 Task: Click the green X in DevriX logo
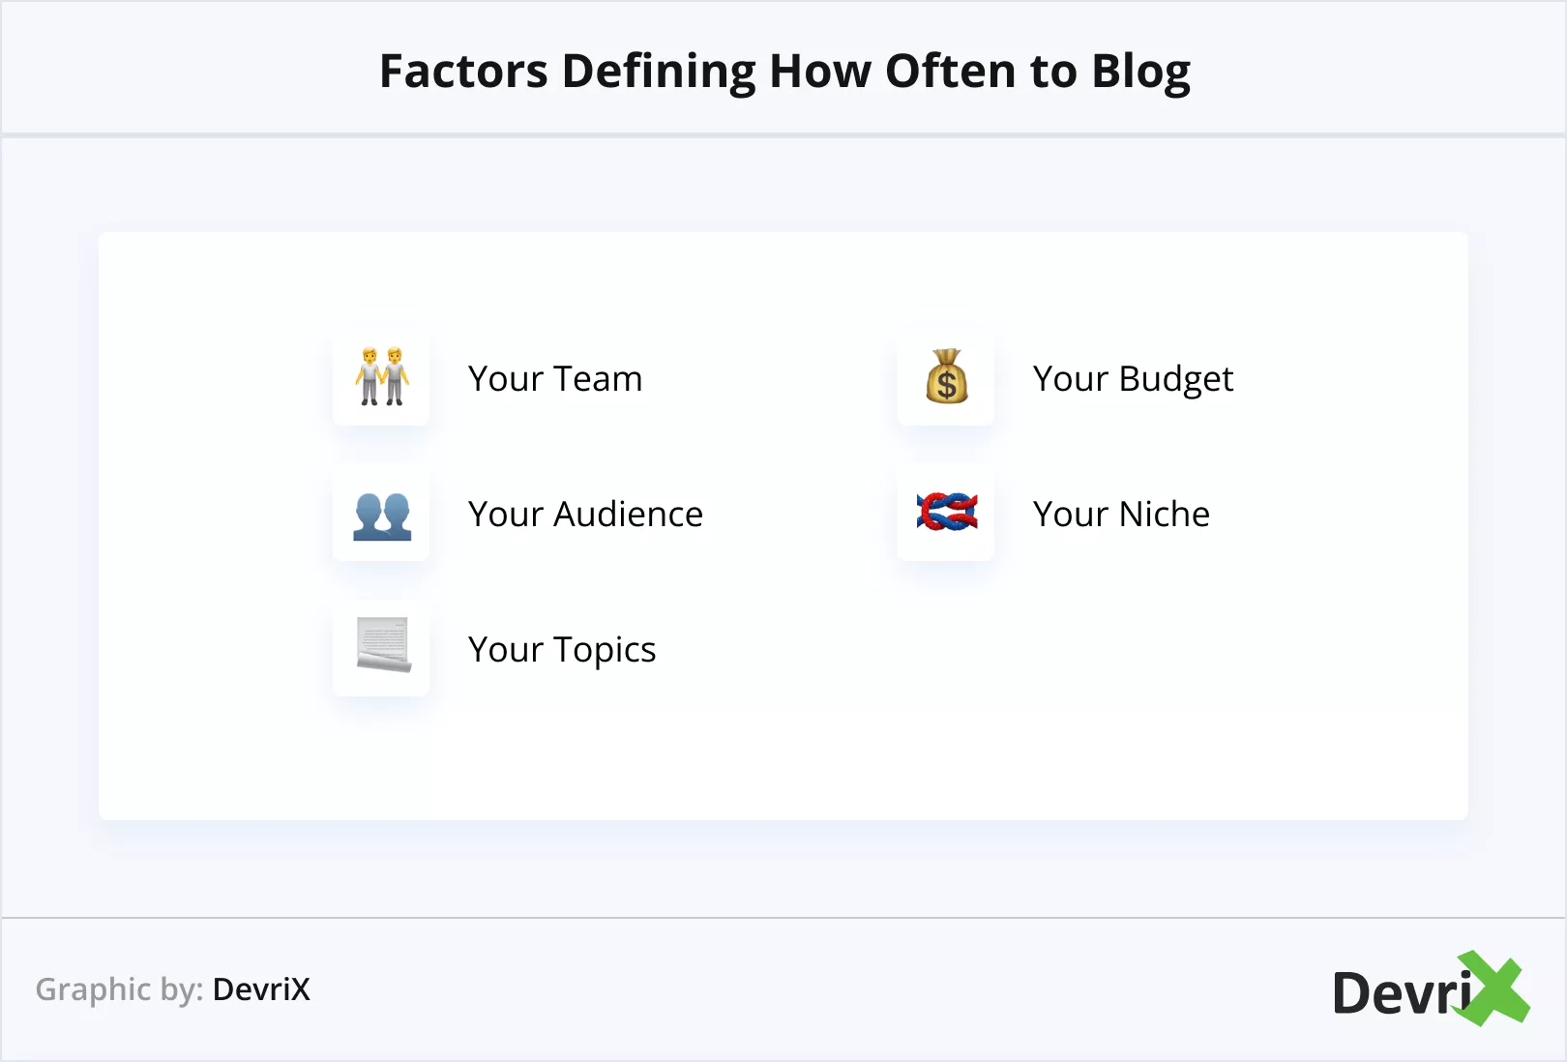click(x=1494, y=988)
